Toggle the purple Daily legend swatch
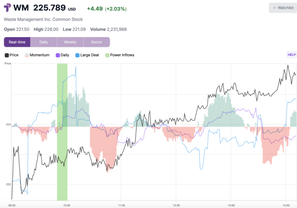The image size is (297, 208). pyautogui.click(x=58, y=55)
